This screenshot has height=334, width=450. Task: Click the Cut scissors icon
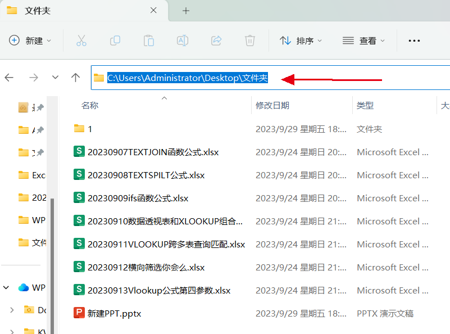pyautogui.click(x=81, y=40)
